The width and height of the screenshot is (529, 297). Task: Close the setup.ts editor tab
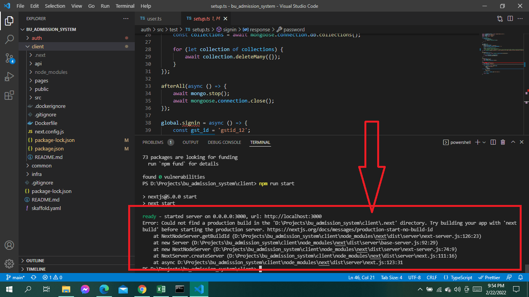tap(225, 19)
